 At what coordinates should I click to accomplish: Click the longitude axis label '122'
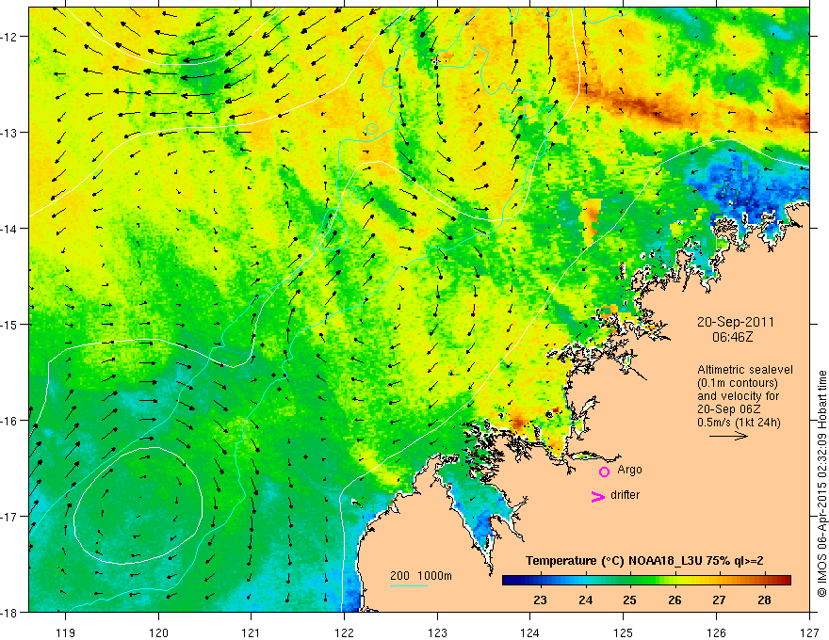[344, 632]
